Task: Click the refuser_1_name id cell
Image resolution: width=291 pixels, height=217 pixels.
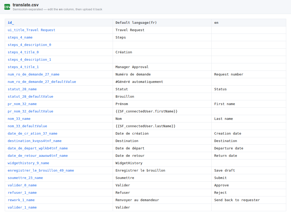Action: point(59,193)
